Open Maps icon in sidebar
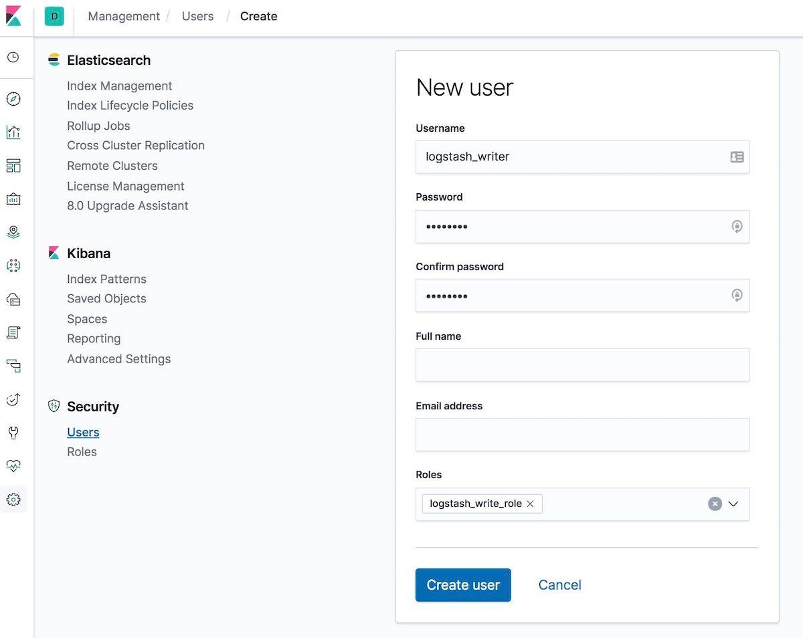The height and width of the screenshot is (638, 803). pyautogui.click(x=13, y=232)
